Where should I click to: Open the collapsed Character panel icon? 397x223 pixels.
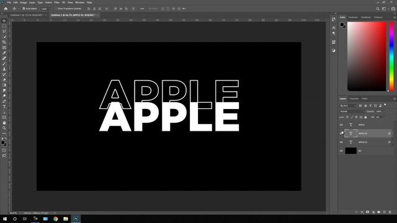click(334, 27)
